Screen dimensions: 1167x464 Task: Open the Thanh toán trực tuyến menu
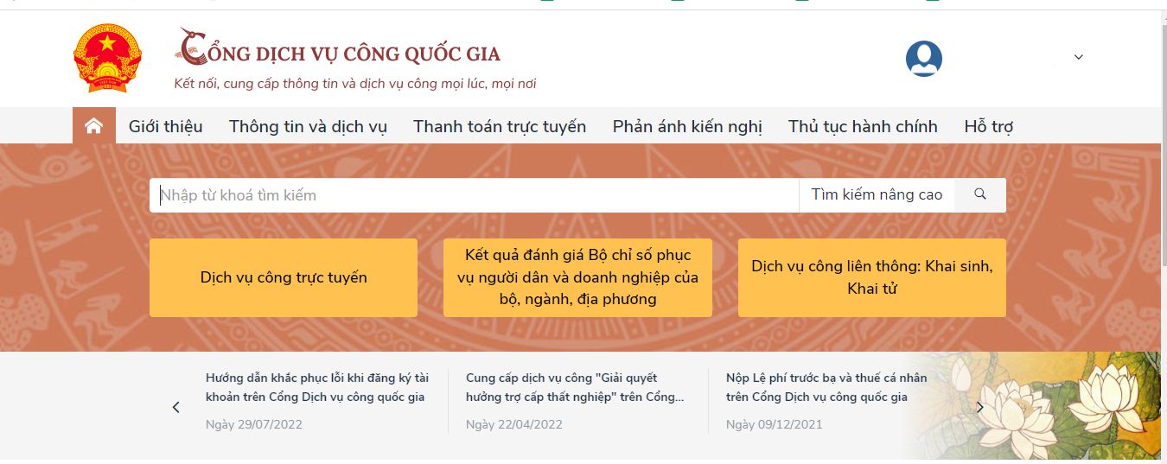click(x=500, y=126)
